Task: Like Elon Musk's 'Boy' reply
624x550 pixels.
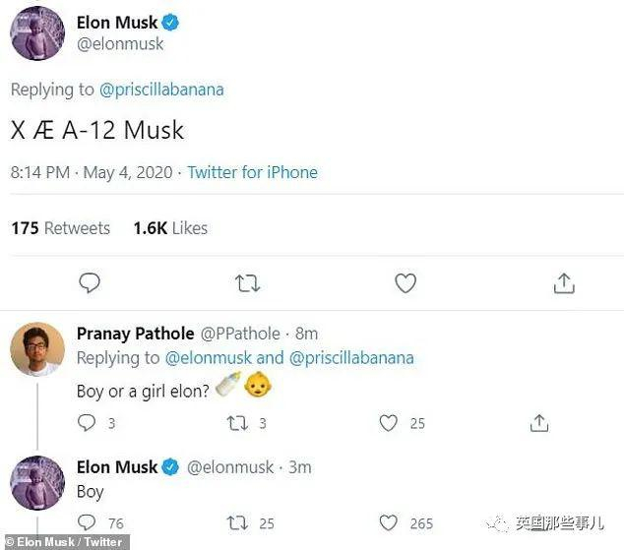Action: [389, 523]
